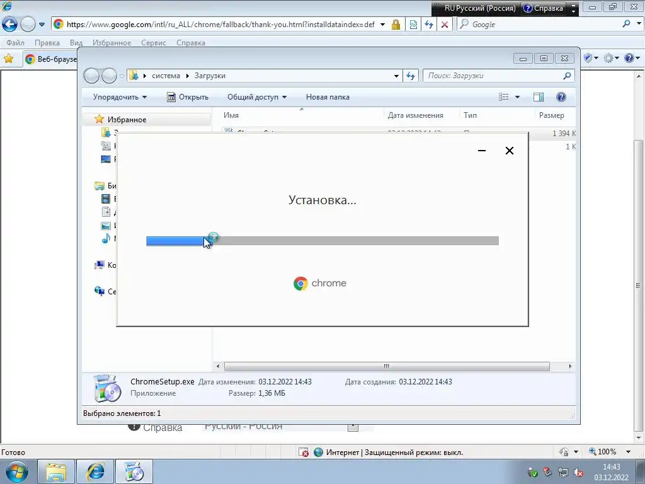Click the Explorer help question mark icon
The height and width of the screenshot is (484, 645).
[561, 97]
